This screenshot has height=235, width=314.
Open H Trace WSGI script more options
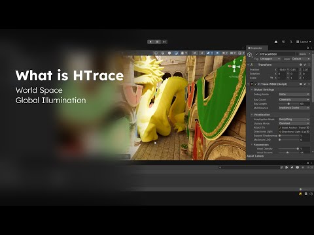point(309,84)
